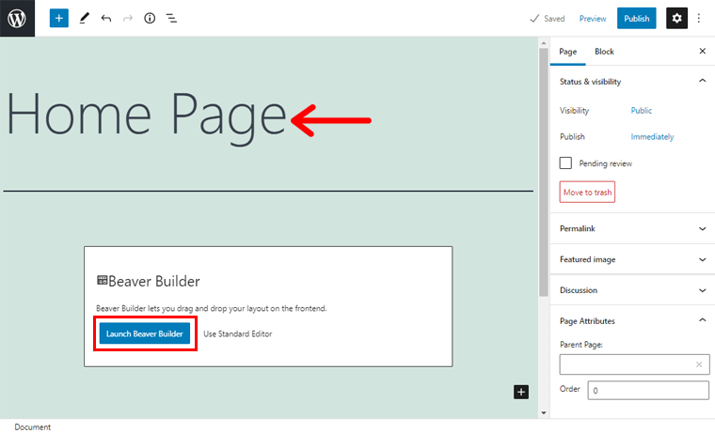
Task: Click the Beaver Builder block icon
Action: [x=103, y=280]
